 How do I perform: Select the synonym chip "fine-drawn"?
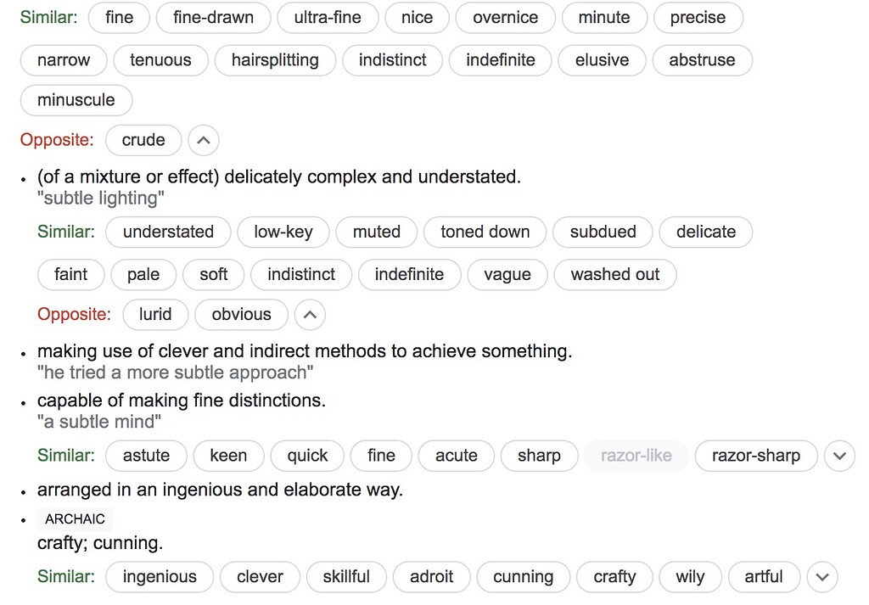[x=213, y=18]
